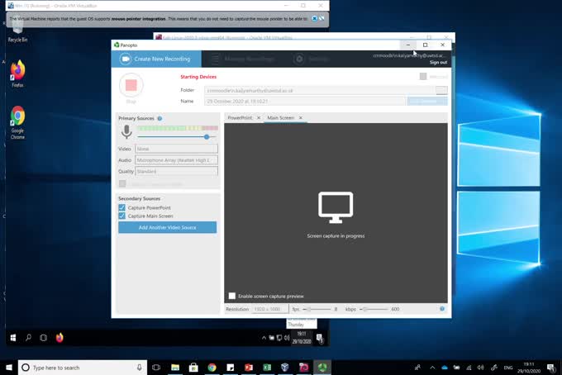Open Google Chrome desktop shortcut

[17, 116]
